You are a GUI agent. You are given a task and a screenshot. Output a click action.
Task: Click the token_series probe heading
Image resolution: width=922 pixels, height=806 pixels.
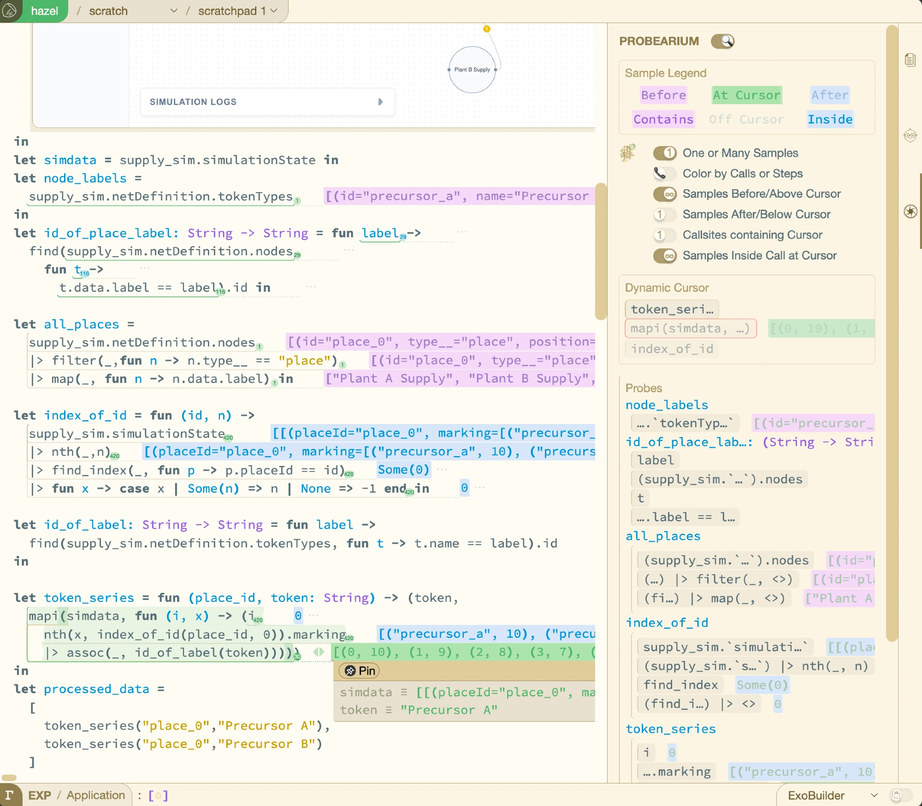coord(670,729)
